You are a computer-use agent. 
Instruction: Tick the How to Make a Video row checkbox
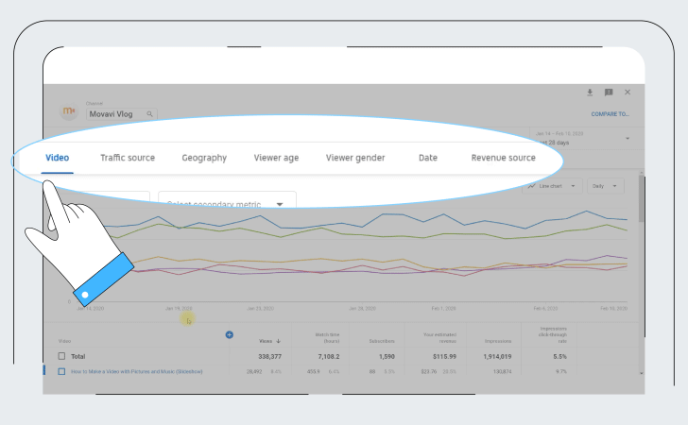click(61, 371)
